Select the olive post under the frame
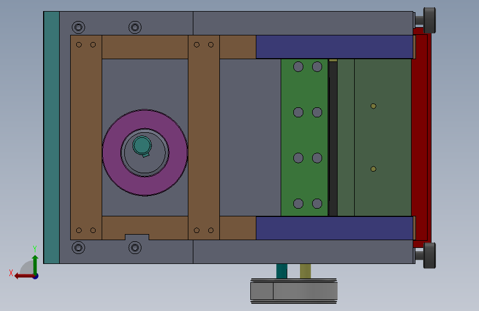 tap(306, 271)
